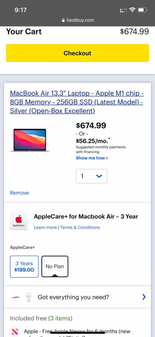Tap the padlock icon beside bestbuy.com
The image size is (155, 337).
tap(64, 20)
